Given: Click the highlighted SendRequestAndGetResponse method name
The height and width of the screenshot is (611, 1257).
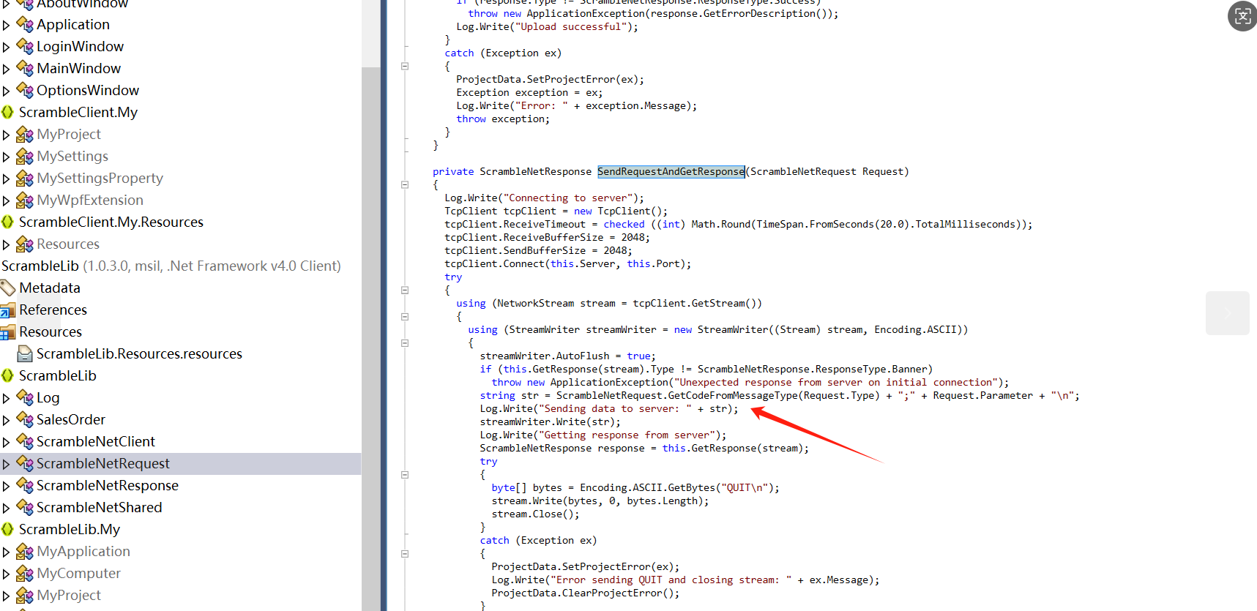Looking at the screenshot, I should tap(671, 171).
